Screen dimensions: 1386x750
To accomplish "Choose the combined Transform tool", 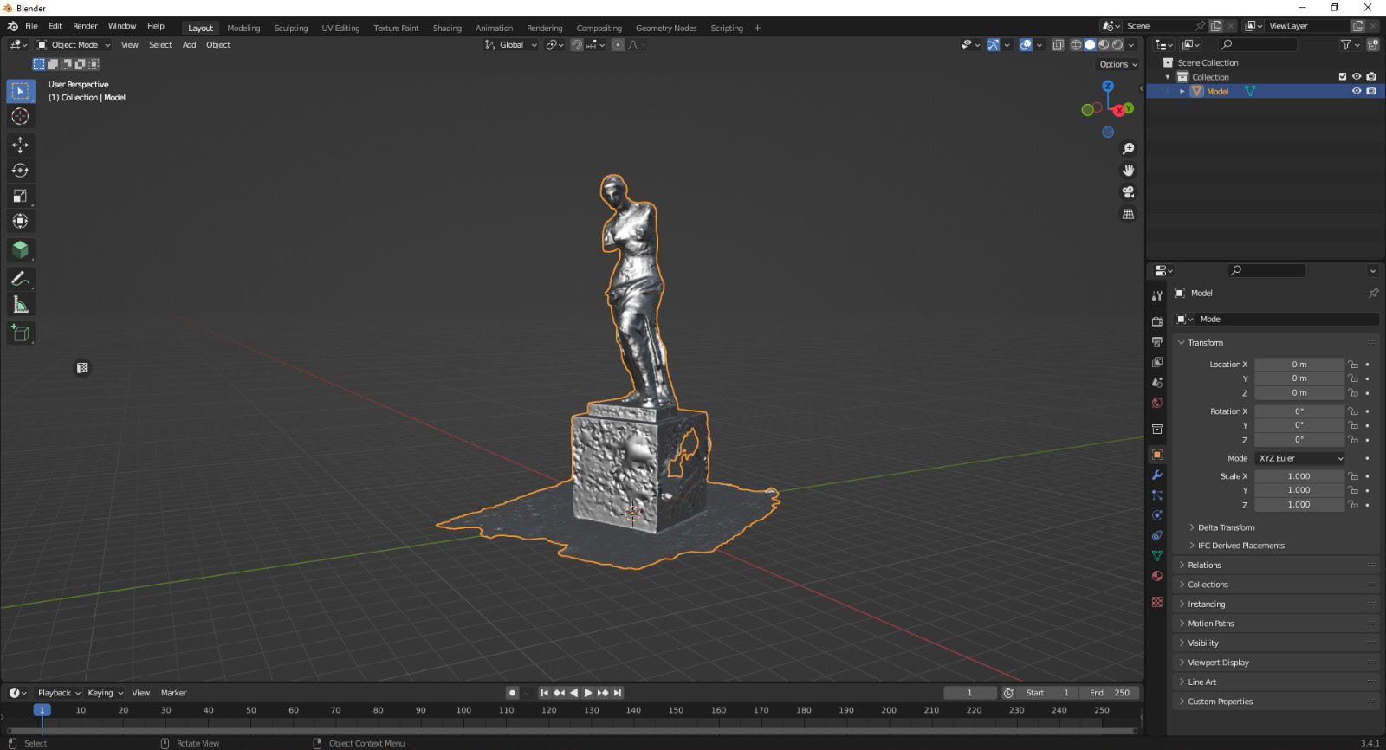I will (x=21, y=221).
